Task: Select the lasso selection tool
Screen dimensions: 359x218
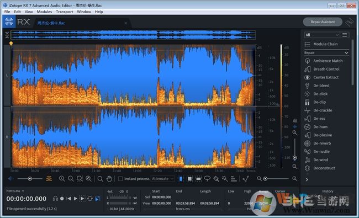Action: point(207,179)
